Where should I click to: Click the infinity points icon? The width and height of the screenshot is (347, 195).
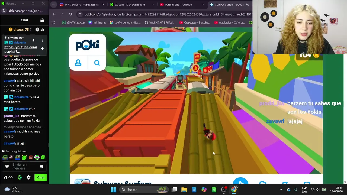coord(11,177)
